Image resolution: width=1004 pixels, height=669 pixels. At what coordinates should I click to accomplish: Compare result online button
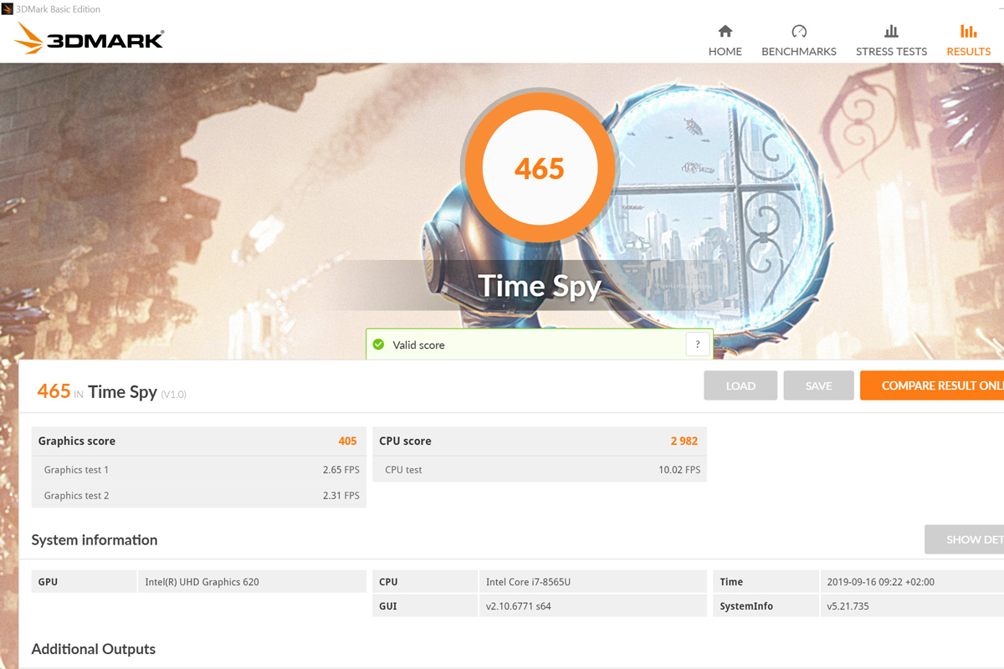[932, 386]
